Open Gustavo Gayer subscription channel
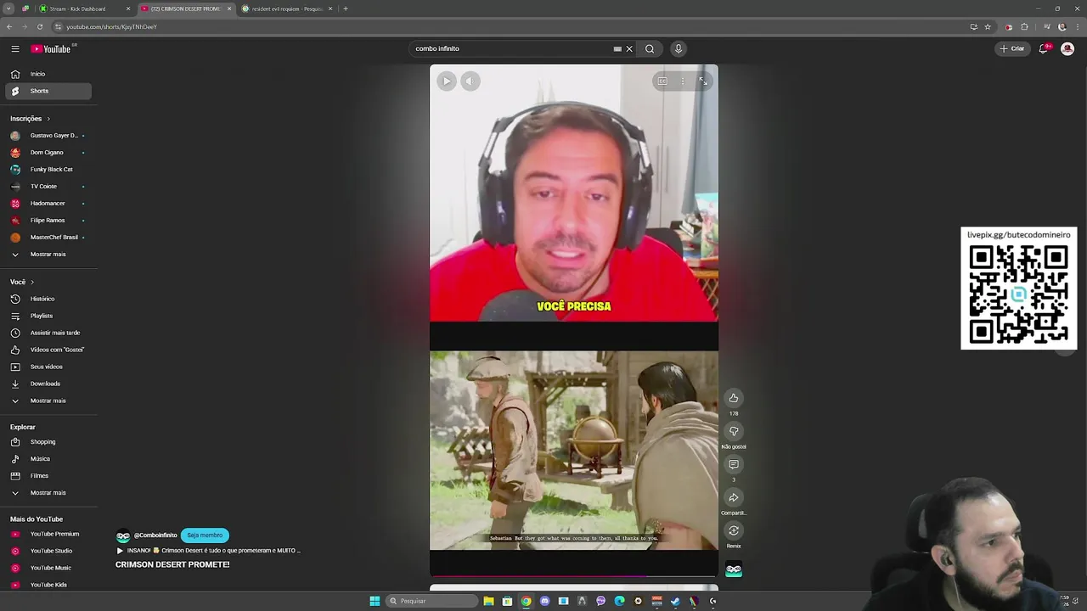The width and height of the screenshot is (1087, 611). pyautogui.click(x=49, y=136)
